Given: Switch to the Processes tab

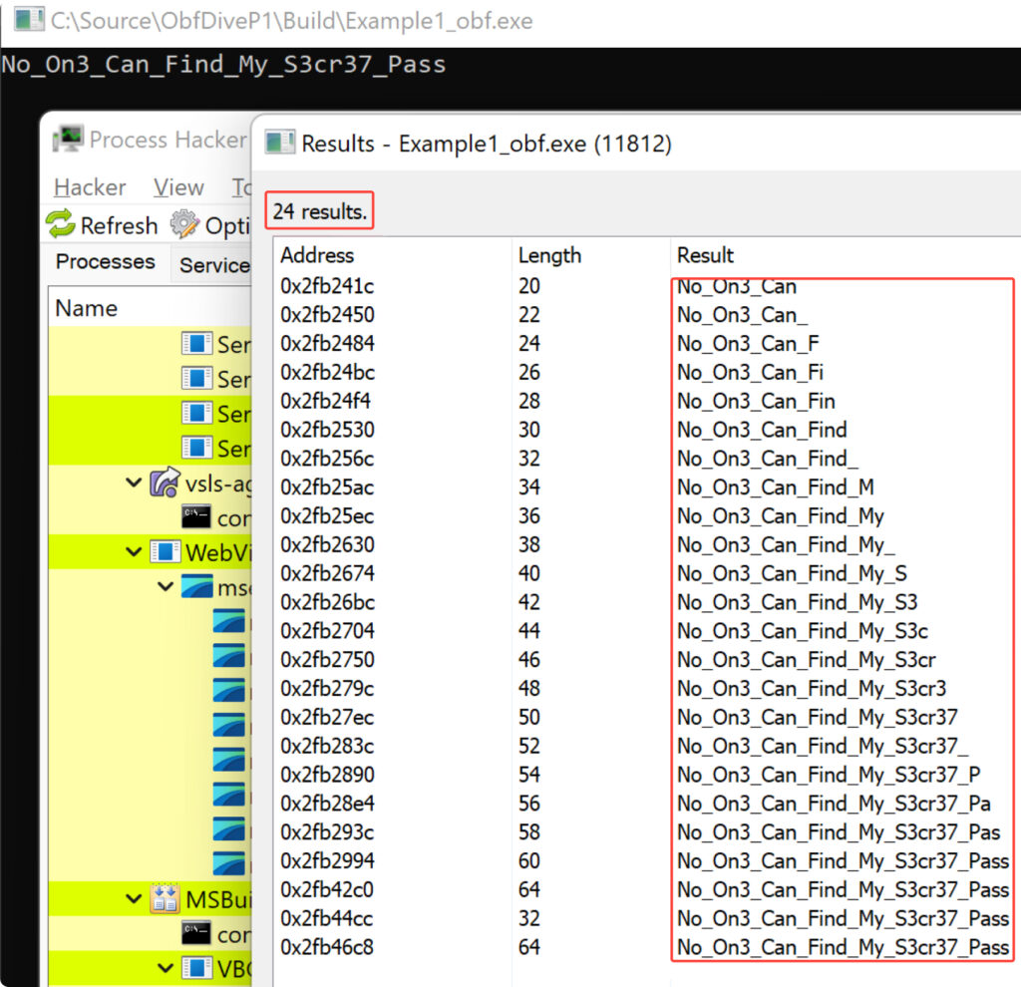Looking at the screenshot, I should (x=105, y=262).
